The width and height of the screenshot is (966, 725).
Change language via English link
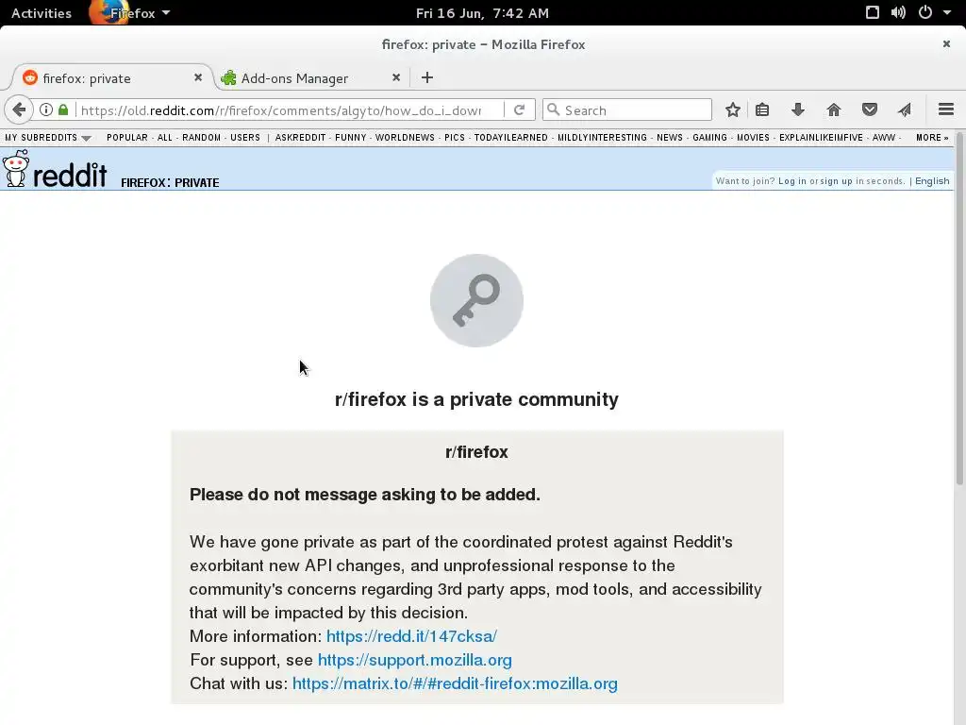pos(932,180)
